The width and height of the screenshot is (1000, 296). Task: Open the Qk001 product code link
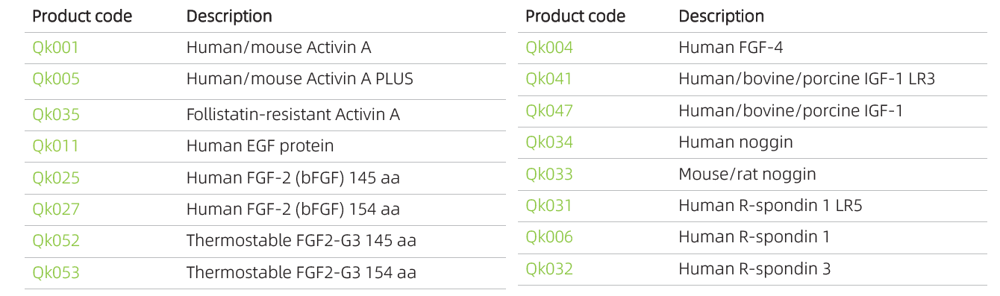[55, 48]
